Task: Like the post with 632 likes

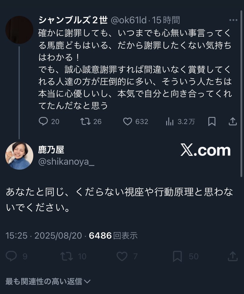Action: pyautogui.click(x=127, y=122)
